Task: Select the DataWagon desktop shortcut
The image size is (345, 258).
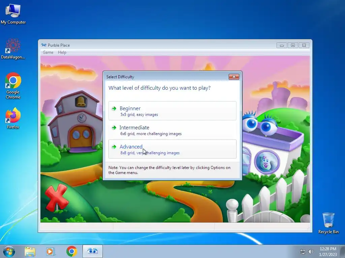Action: pos(13,49)
